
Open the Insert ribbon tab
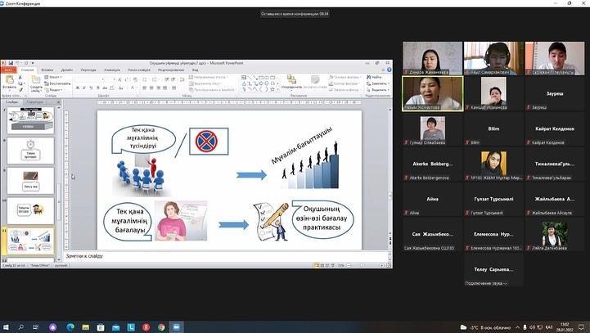coord(47,70)
